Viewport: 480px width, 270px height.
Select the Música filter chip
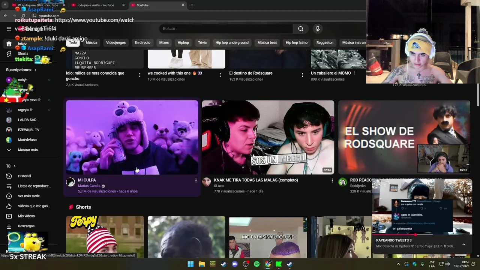click(x=91, y=43)
